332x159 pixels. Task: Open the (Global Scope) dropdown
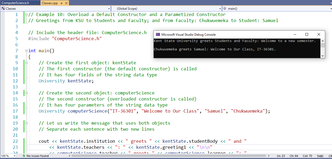[x=220, y=9]
